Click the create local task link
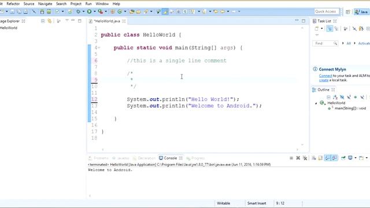 coord(324,80)
